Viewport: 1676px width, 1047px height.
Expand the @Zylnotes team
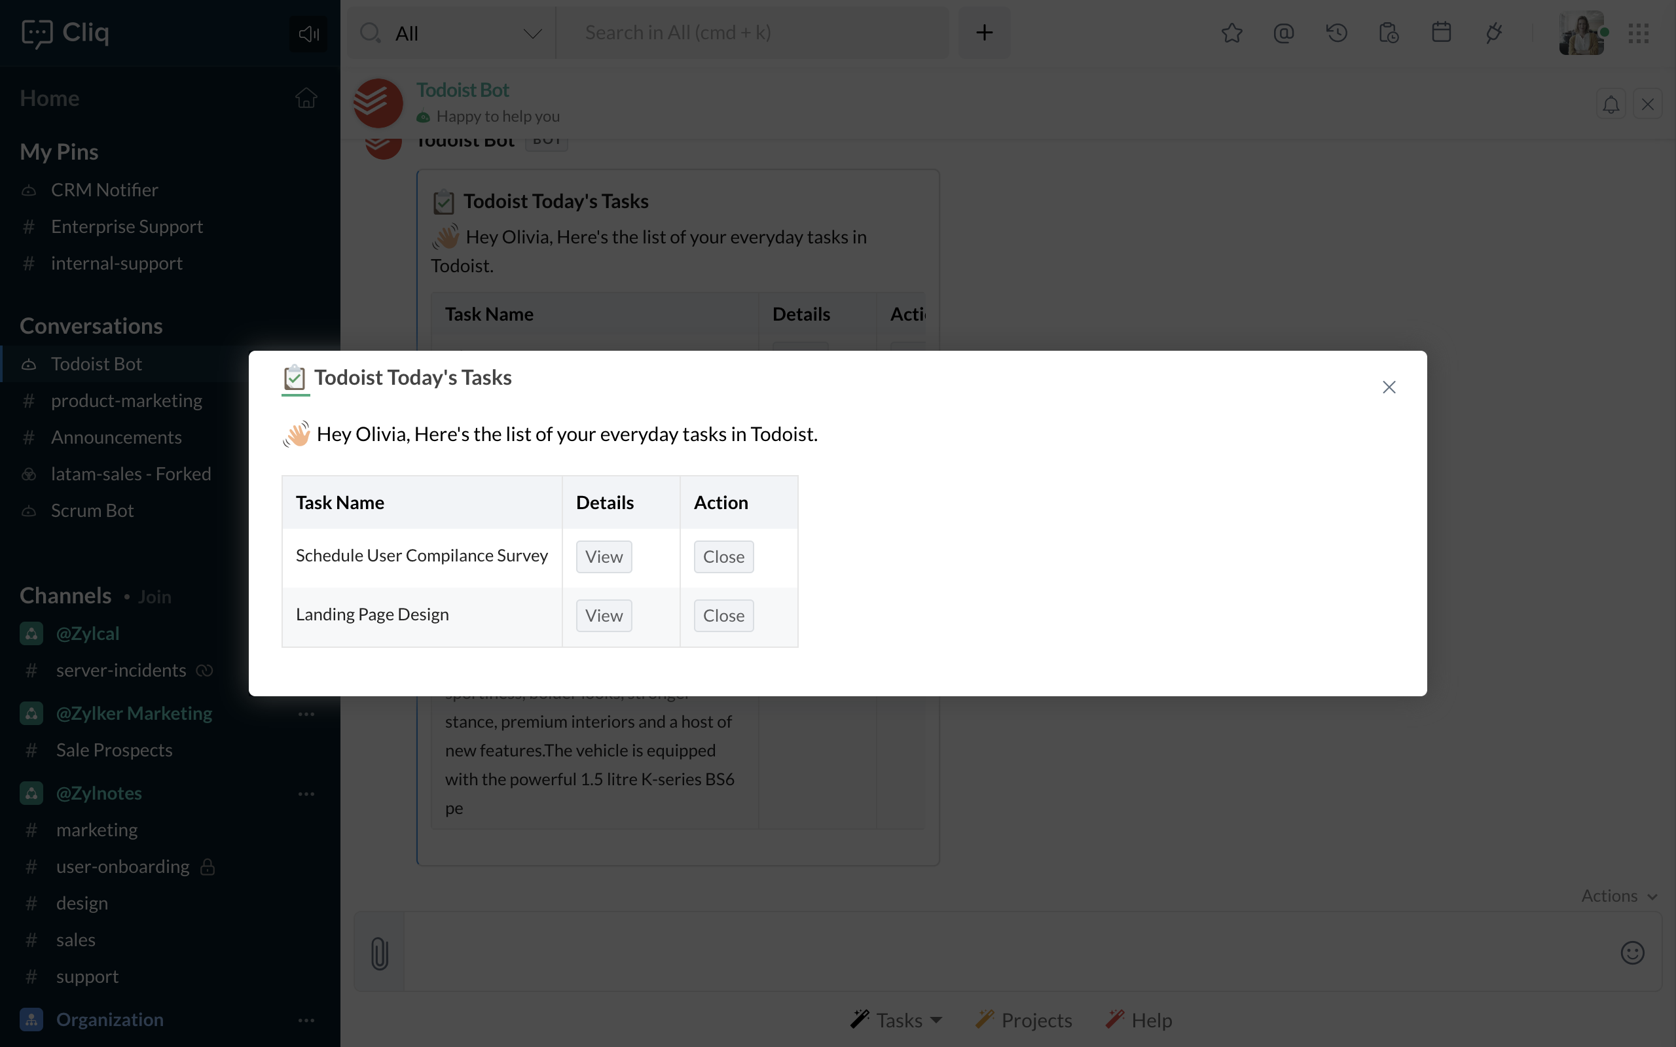(x=98, y=793)
